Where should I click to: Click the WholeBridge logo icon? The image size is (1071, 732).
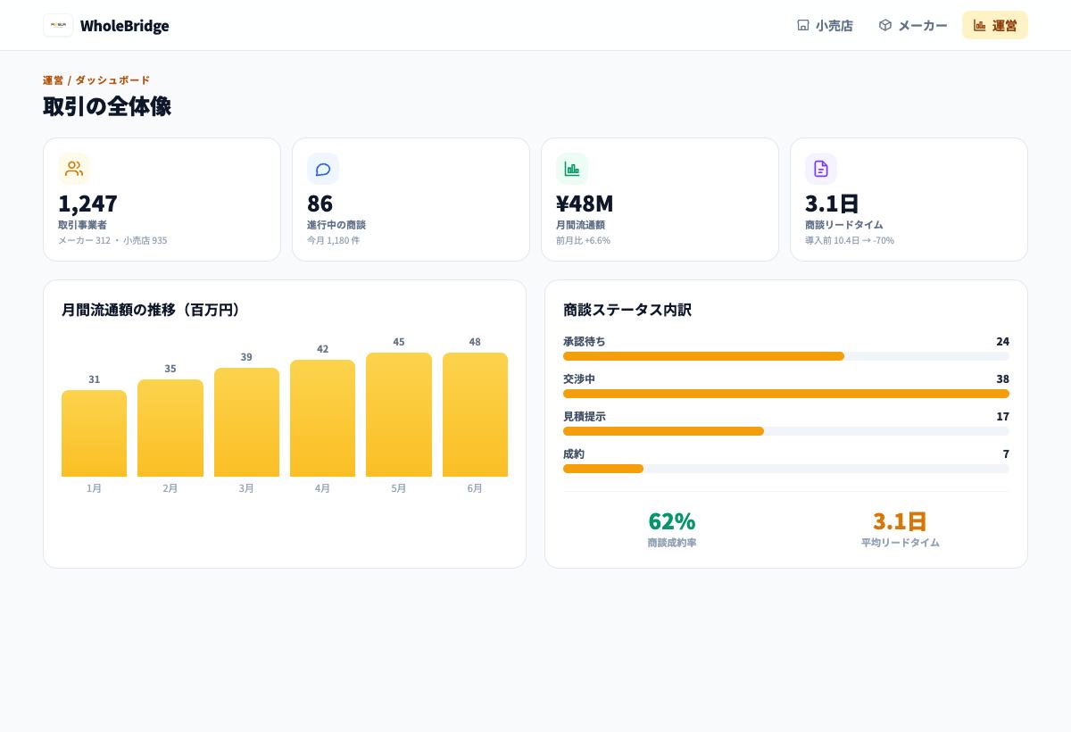58,25
